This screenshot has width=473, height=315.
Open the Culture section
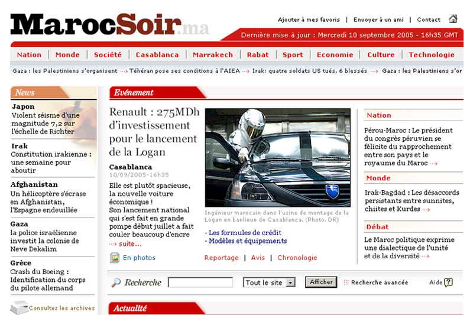(381, 54)
